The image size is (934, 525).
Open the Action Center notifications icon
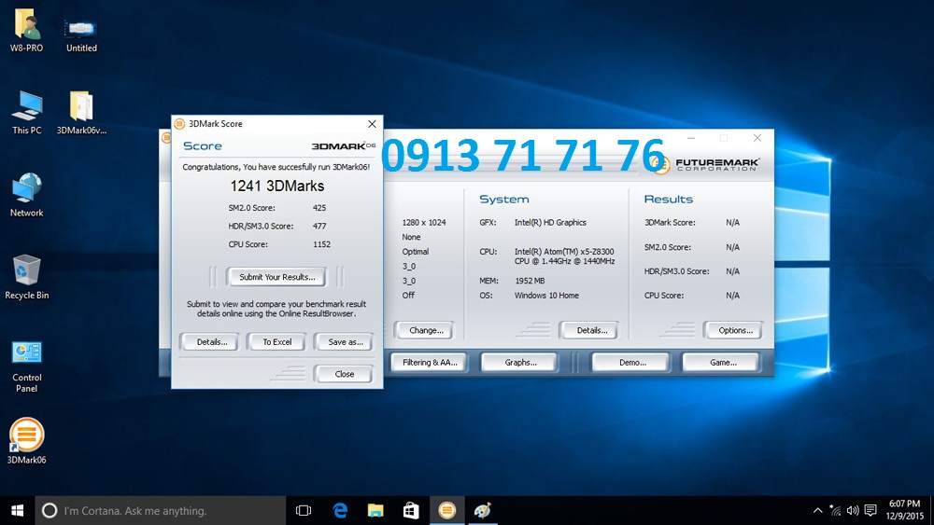(870, 510)
